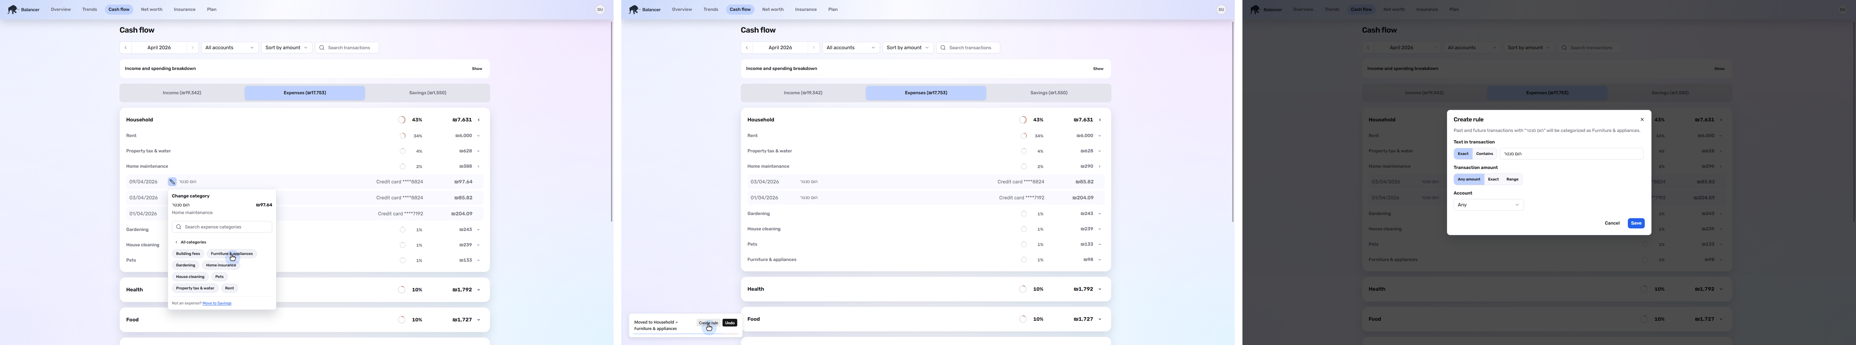The image size is (1856, 345).
Task: Select Exact for Text in transaction
Action: coord(1463,153)
